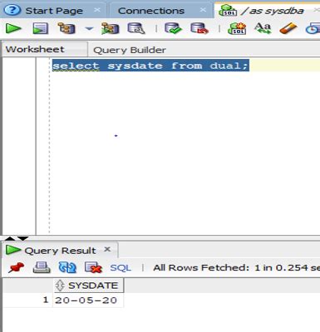320x332 pixels.
Task: Select the Query Result tab
Action: pos(60,251)
